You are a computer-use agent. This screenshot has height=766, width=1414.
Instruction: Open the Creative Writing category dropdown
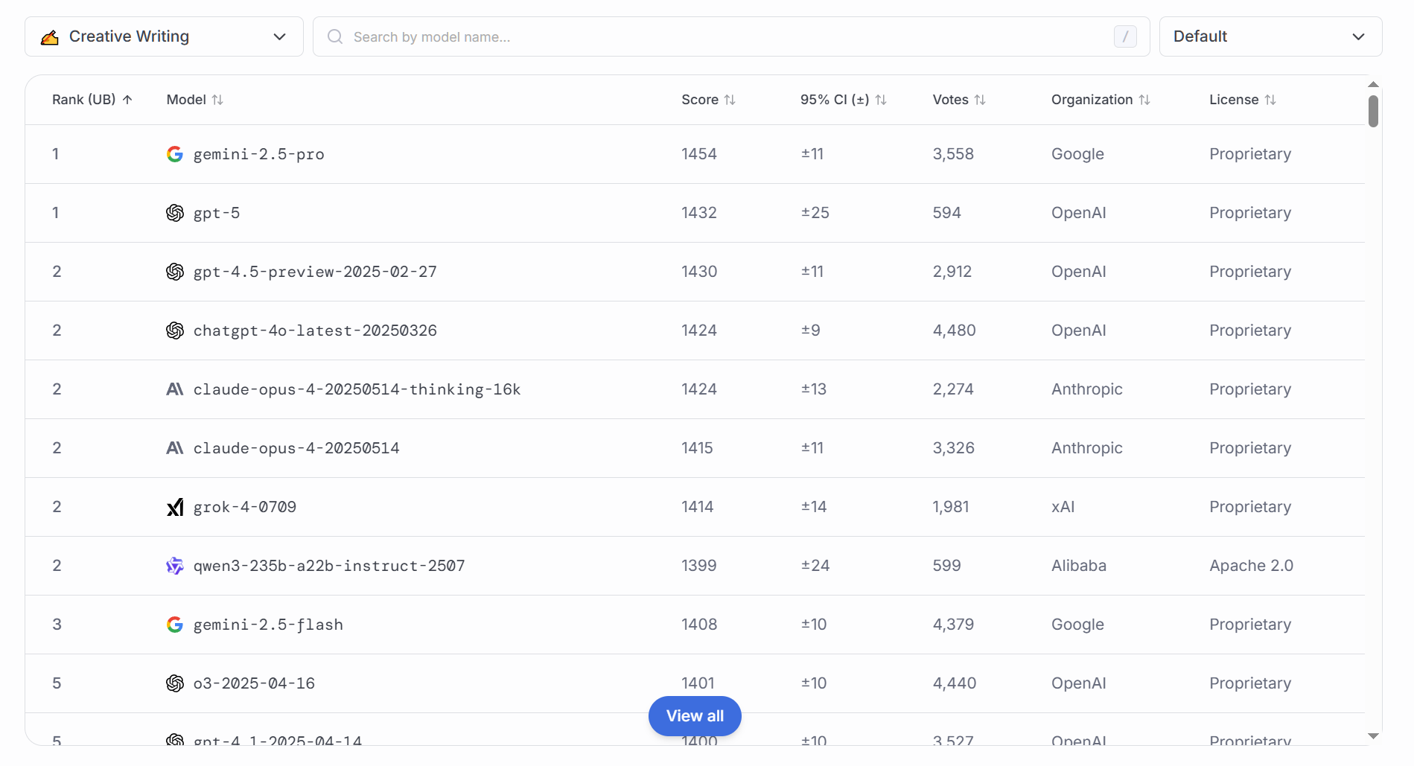(164, 36)
